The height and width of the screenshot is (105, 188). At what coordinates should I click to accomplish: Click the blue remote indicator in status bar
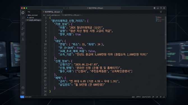[22, 97]
